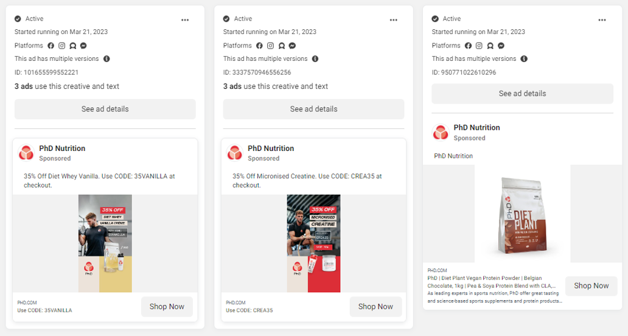The image size is (628, 336).
Task: Click Facebook platform icon on Micronised Creatine ad
Action: 259,46
